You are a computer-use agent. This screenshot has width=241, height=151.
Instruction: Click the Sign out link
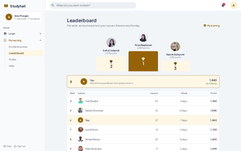click(20, 146)
